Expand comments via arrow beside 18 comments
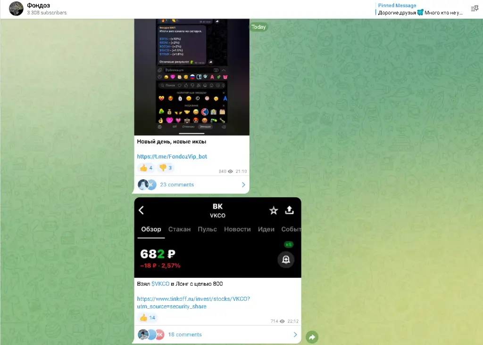The width and height of the screenshot is (483, 345). point(295,335)
